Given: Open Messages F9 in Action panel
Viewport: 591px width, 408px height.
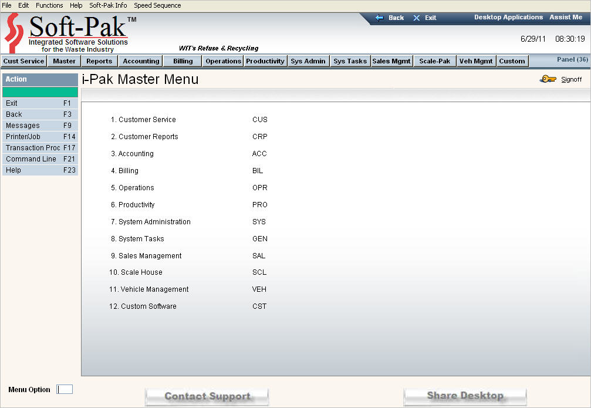Looking at the screenshot, I should (40, 126).
